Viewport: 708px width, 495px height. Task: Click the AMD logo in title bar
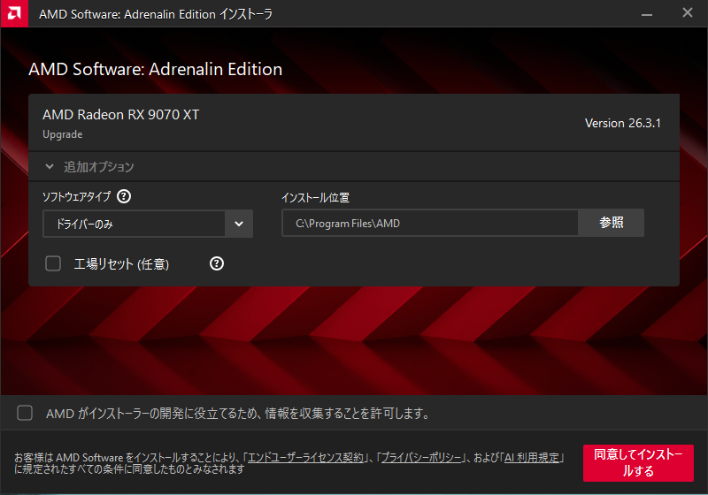click(12, 13)
